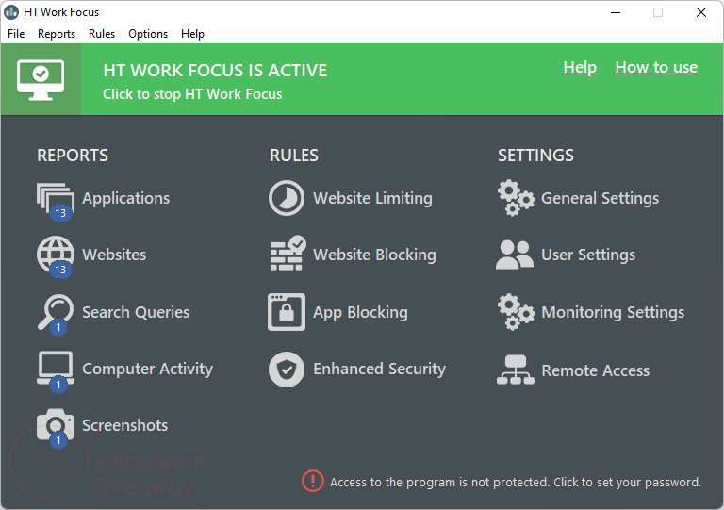Click the App Blocking lock icon
This screenshot has width=724, height=510.
pos(287,312)
